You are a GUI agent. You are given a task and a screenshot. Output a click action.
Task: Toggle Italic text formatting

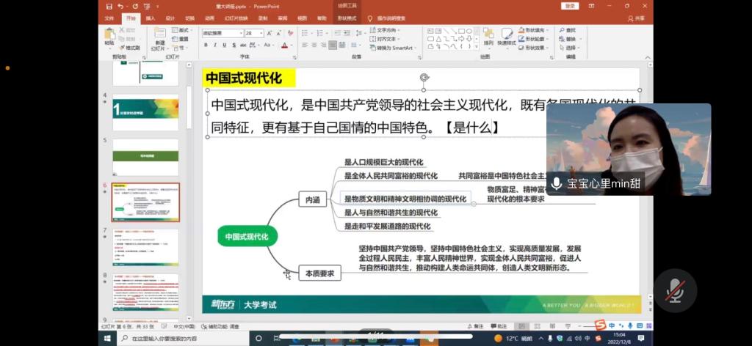pos(215,45)
